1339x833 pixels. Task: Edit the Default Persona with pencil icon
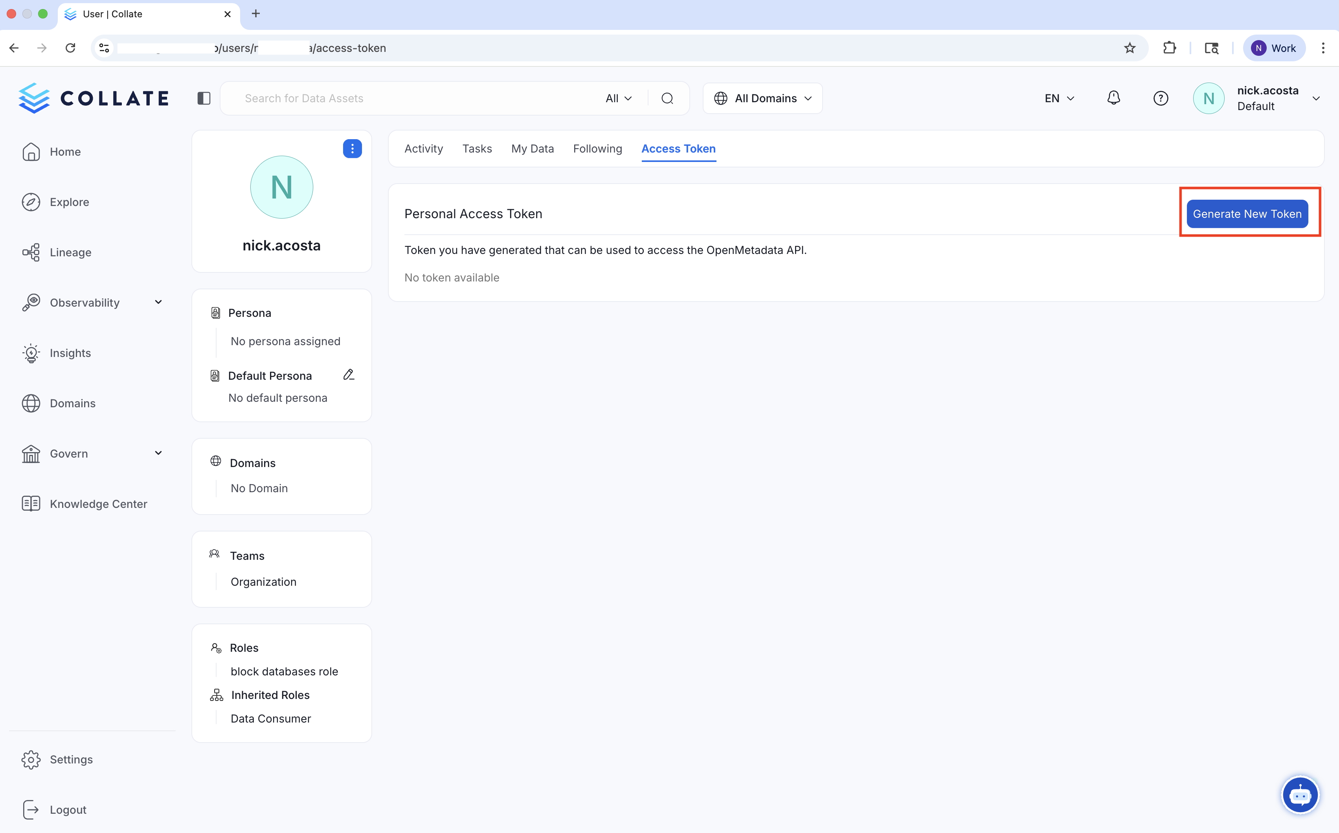(x=349, y=375)
